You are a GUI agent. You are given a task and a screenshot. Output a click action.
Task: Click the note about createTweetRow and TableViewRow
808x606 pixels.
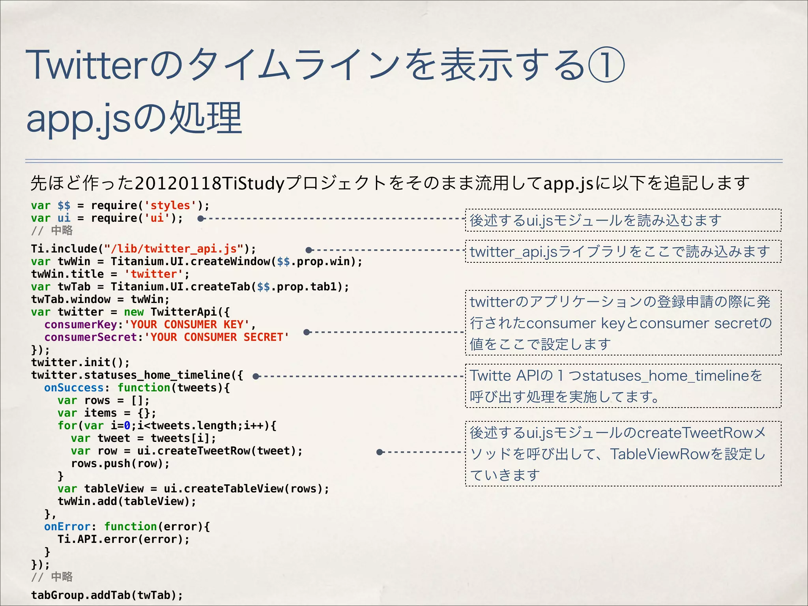[x=623, y=454]
